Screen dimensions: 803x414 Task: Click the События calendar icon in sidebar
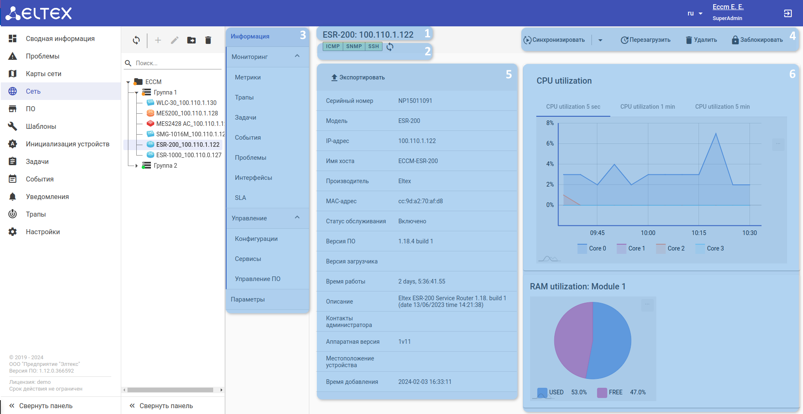(13, 179)
